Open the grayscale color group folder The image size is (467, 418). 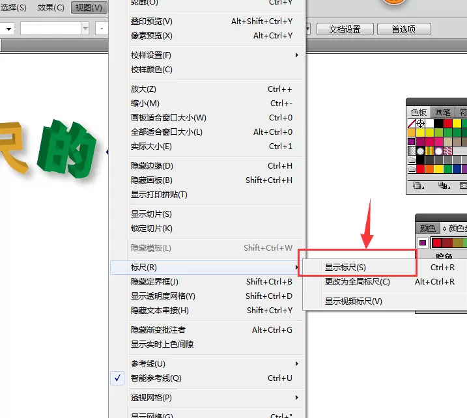pos(412,160)
